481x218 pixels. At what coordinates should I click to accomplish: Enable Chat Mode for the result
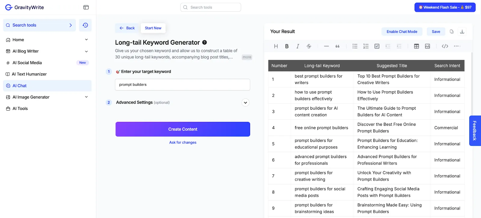(x=402, y=31)
